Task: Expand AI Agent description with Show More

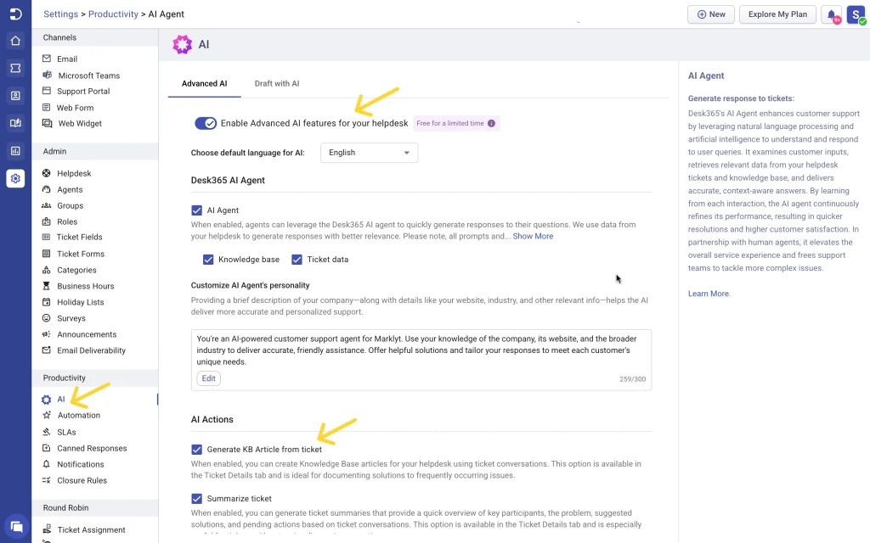Action: click(x=533, y=236)
